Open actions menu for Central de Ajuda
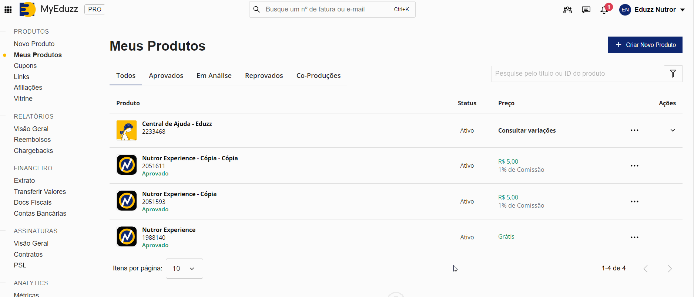The image size is (694, 297). point(634,130)
